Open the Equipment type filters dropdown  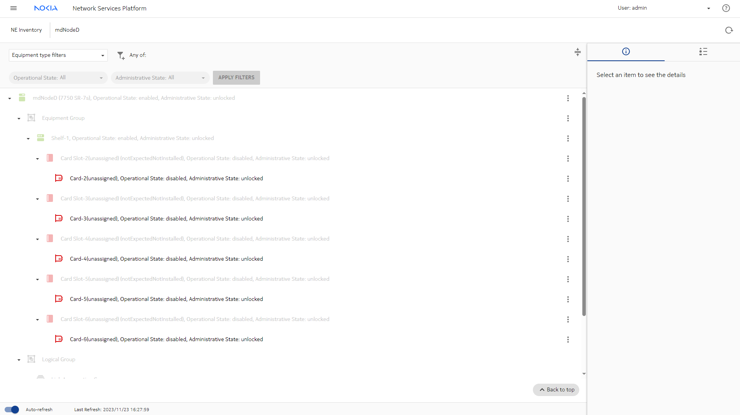tap(58, 55)
